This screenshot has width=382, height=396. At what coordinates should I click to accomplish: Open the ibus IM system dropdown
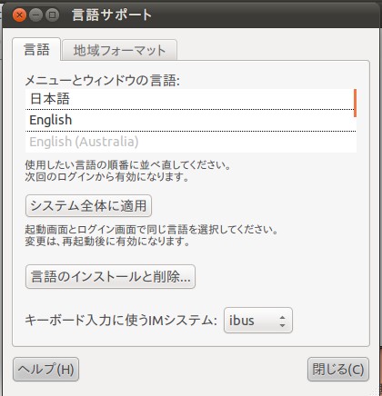click(x=258, y=321)
